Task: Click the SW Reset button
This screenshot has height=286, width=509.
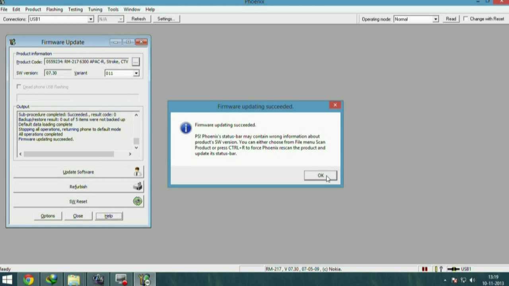Action: pyautogui.click(x=78, y=201)
